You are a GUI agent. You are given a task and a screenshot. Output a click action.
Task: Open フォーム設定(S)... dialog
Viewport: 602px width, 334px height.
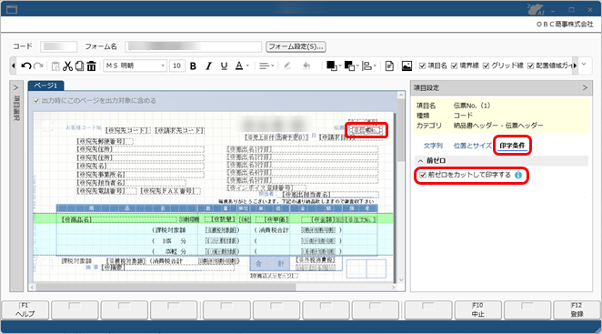[296, 46]
